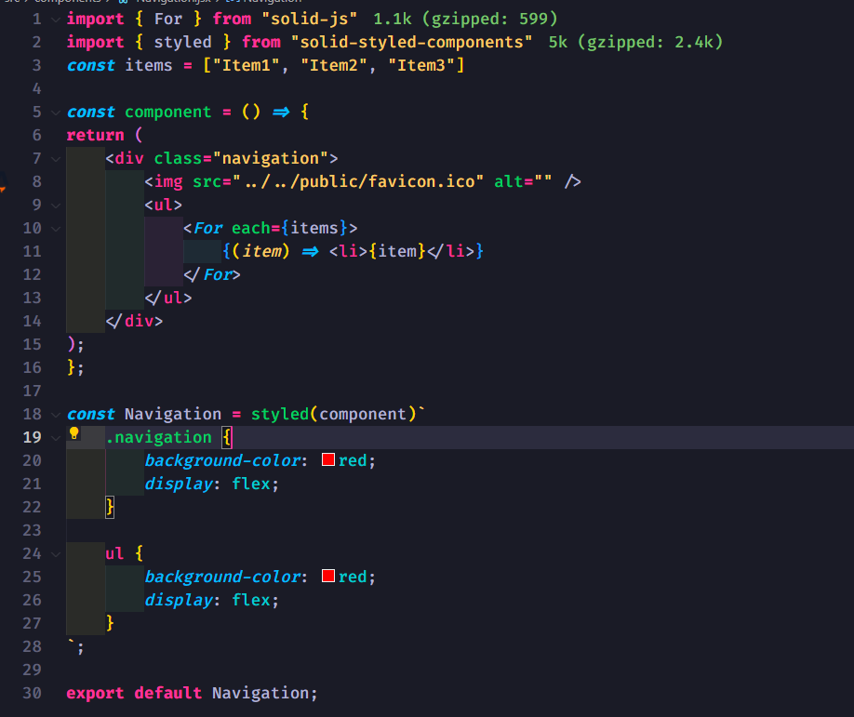The width and height of the screenshot is (854, 717).
Task: Click styled(component) call on line 18
Action: coord(333,414)
